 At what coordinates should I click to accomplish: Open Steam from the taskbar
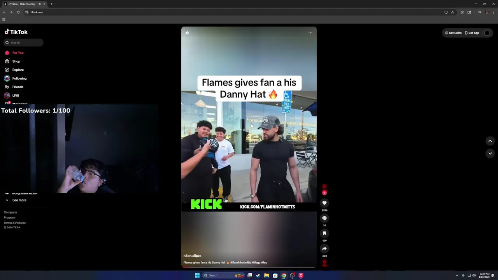tap(258, 275)
